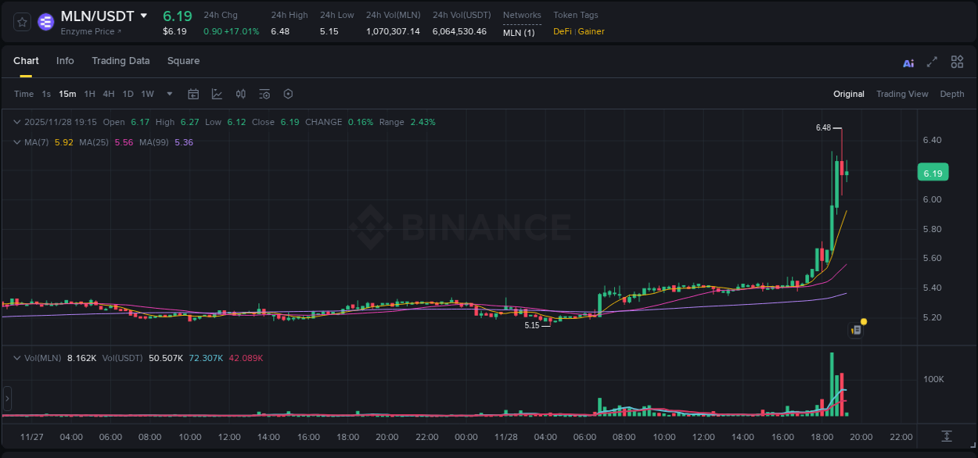Open the candle comparison tool
978x458 pixels.
click(240, 93)
